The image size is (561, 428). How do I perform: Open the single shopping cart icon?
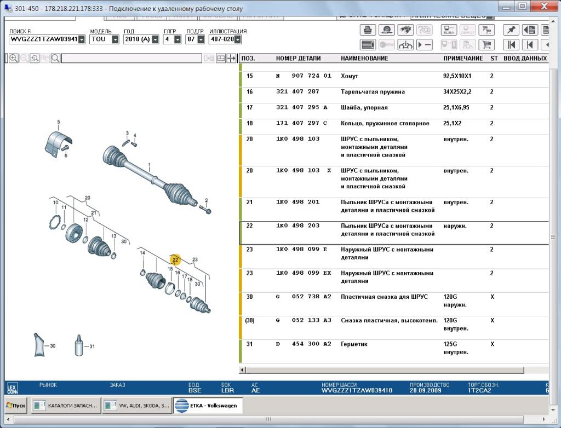pos(486,45)
